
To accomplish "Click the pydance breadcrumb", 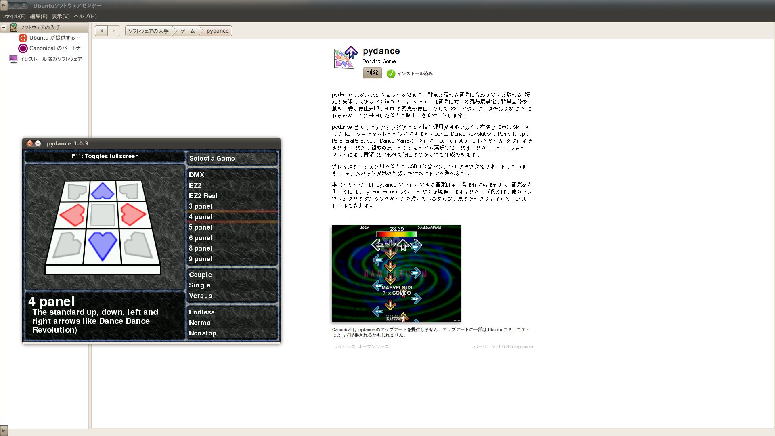I will tap(218, 31).
